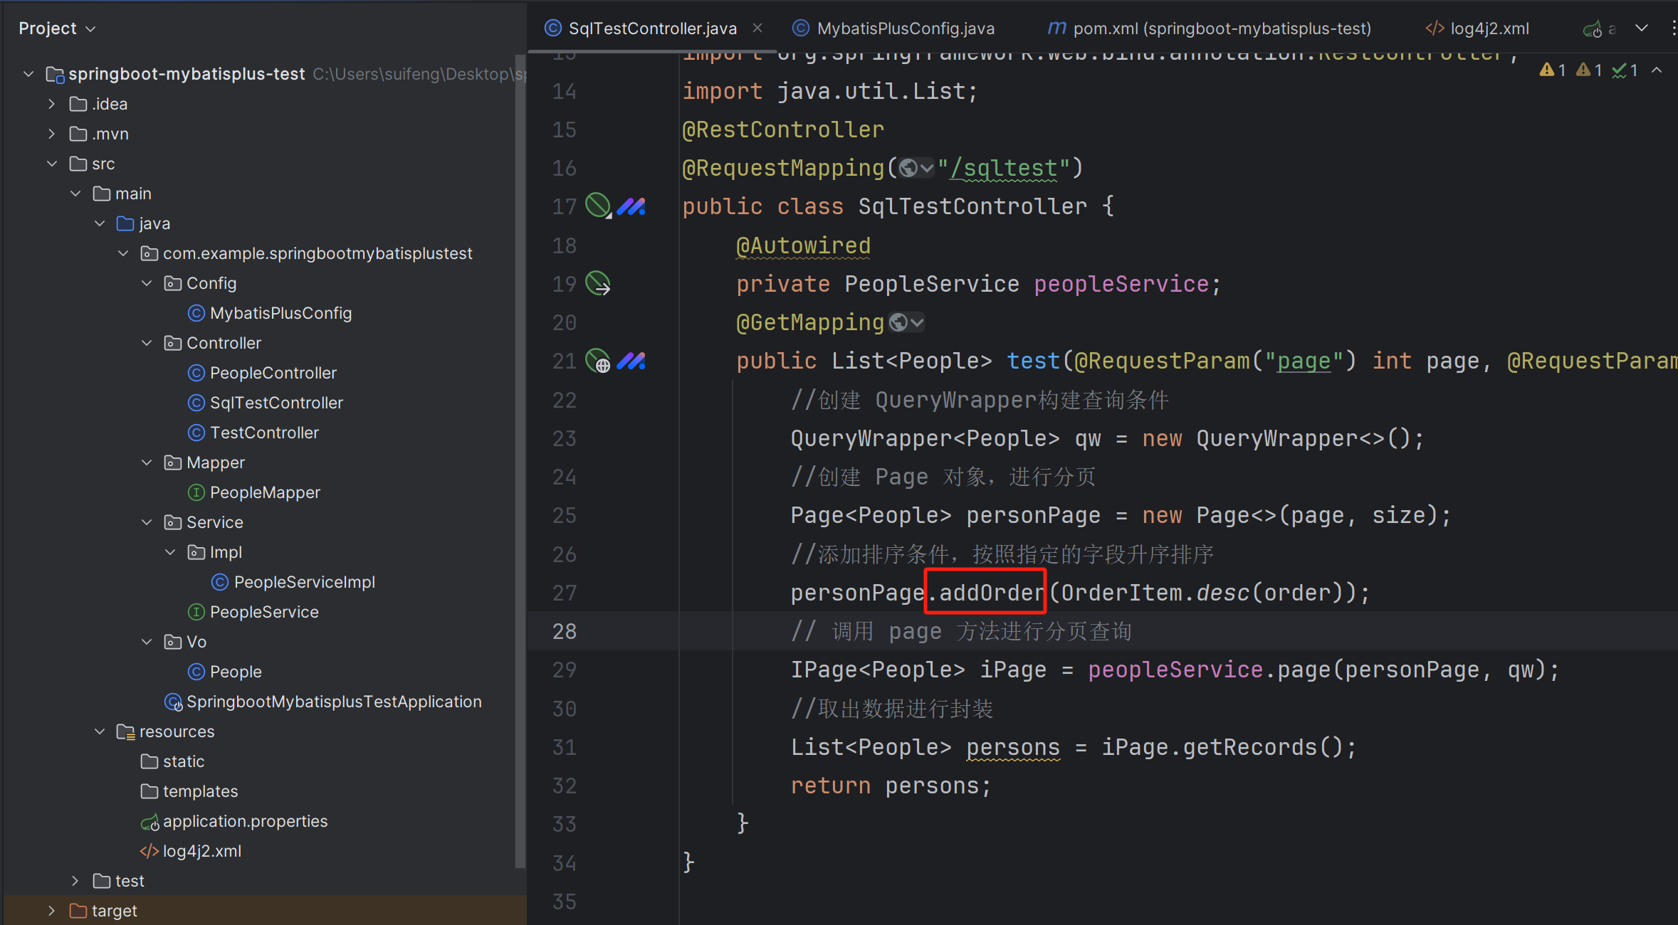Viewport: 1678px width, 925px height.
Task: Collapse the src folder
Action: tap(52, 164)
